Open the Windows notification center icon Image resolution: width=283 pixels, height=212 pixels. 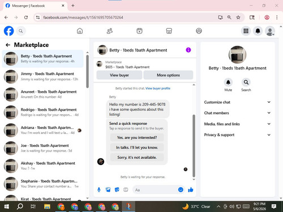274,206
